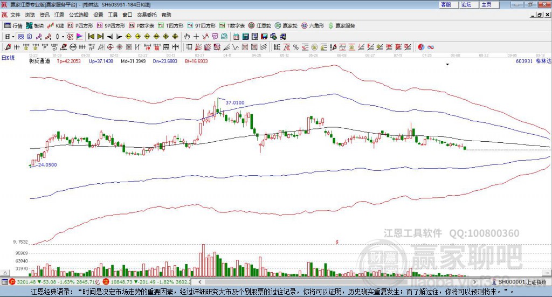Open the 帮助 menu

(x=166, y=15)
